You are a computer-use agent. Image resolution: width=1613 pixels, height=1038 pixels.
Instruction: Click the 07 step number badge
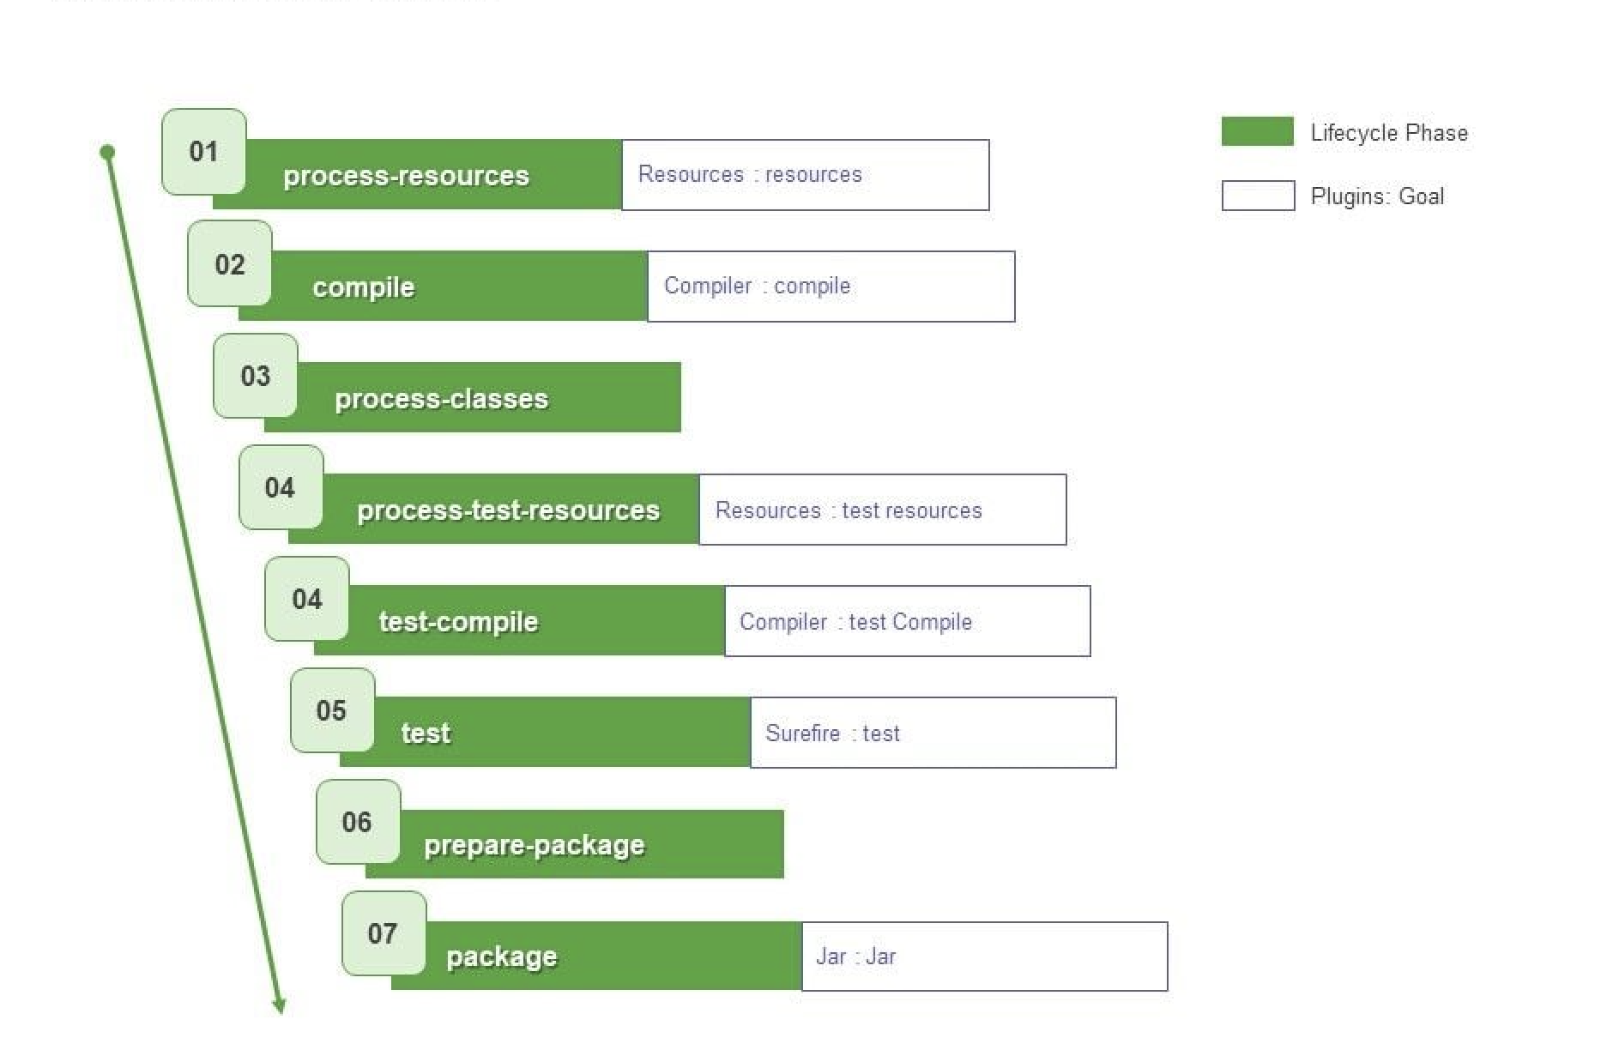click(x=384, y=933)
